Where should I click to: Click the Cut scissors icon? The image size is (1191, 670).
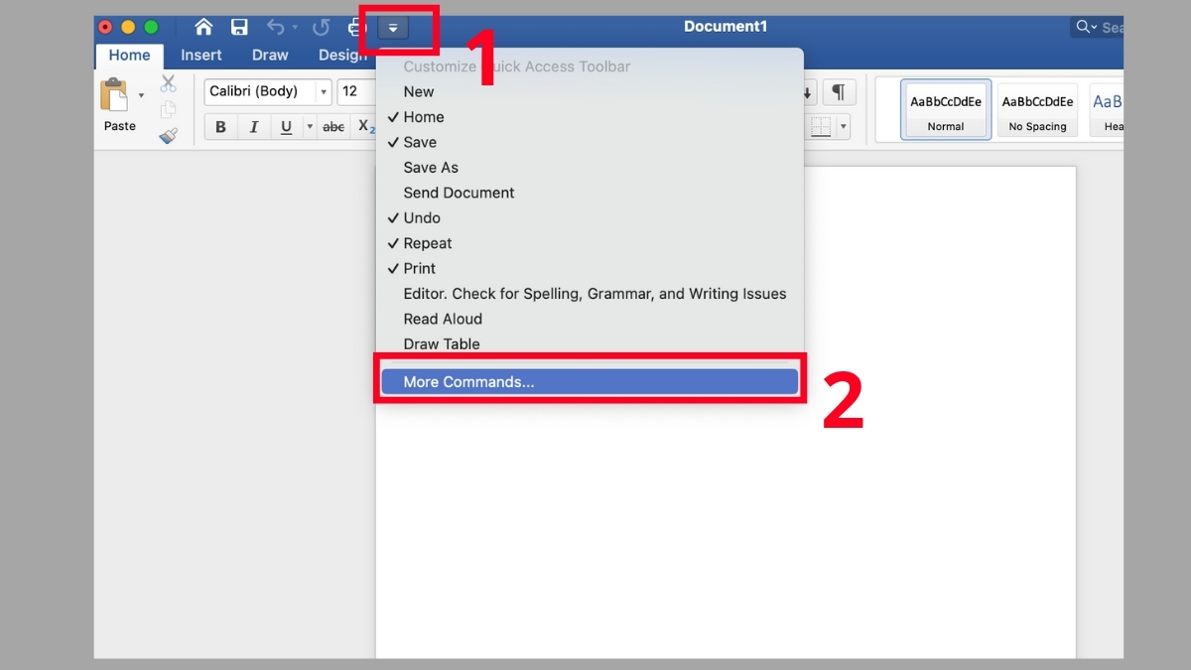169,83
